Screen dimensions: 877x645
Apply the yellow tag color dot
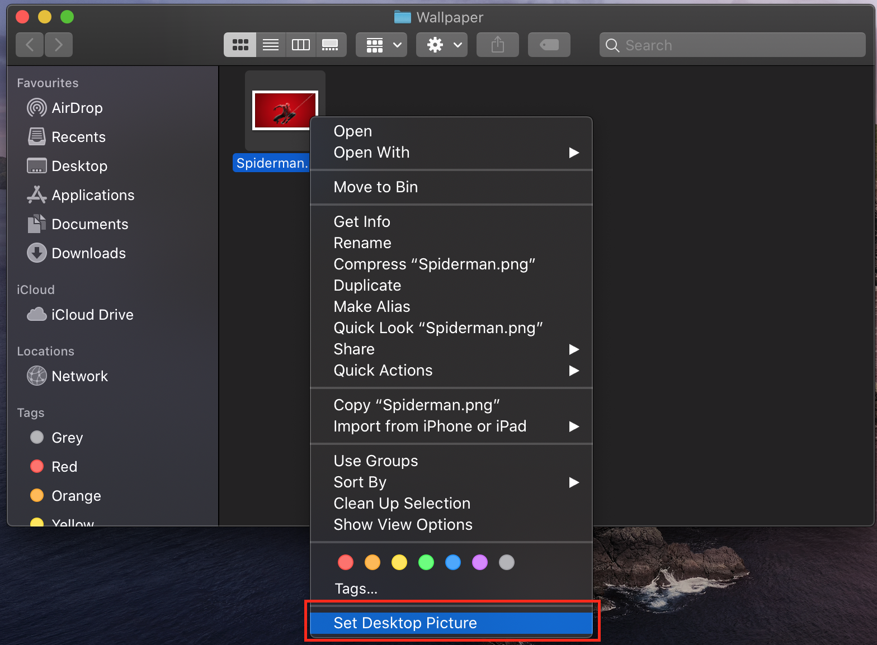click(x=399, y=562)
